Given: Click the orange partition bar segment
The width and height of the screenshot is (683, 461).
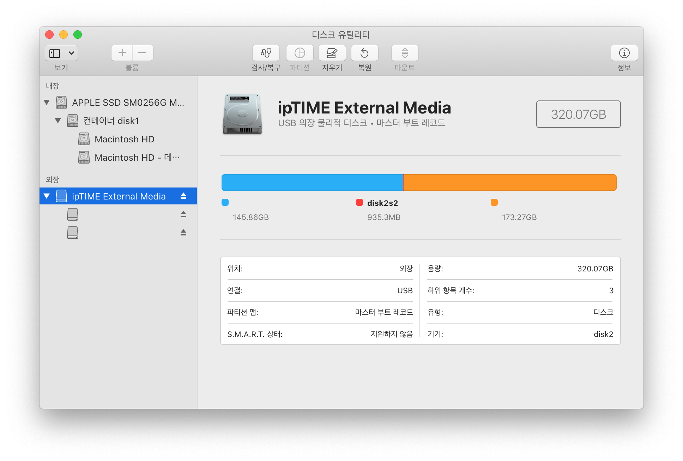Looking at the screenshot, I should (509, 183).
